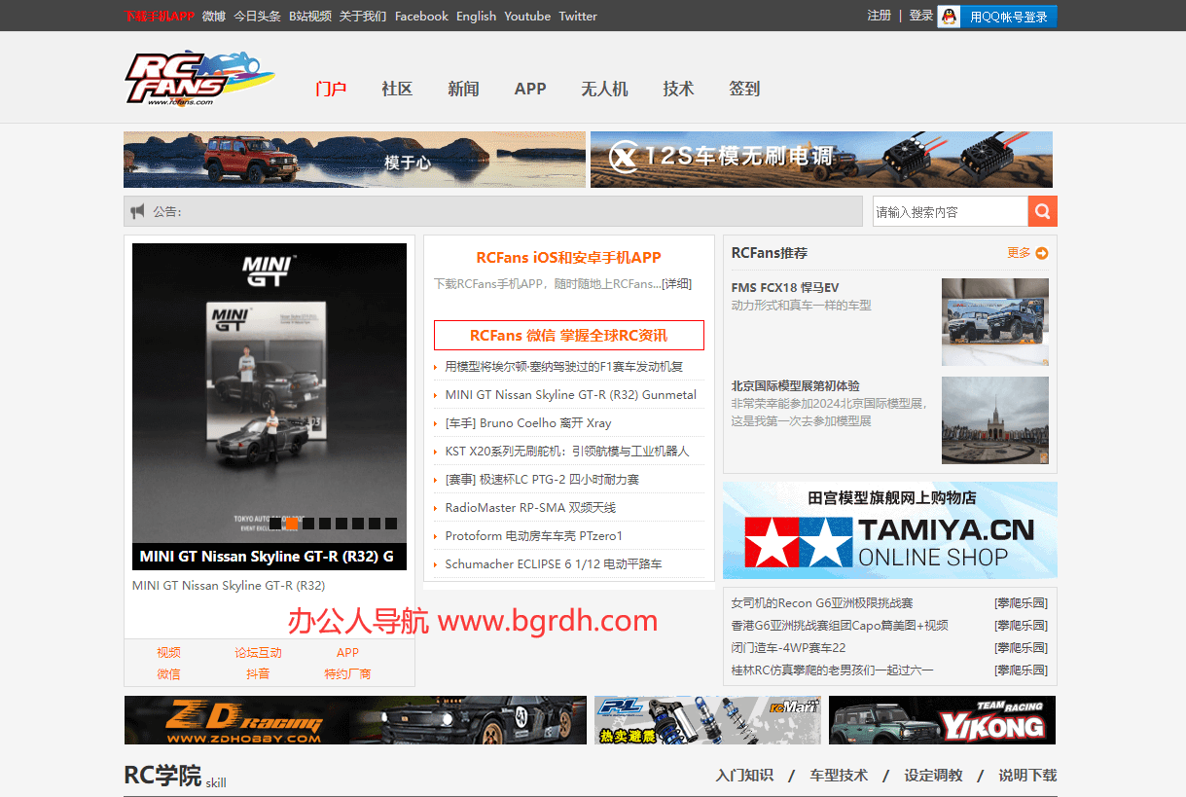
Task: Click the FMS FCX18 悍马EV thumbnail
Action: click(994, 322)
